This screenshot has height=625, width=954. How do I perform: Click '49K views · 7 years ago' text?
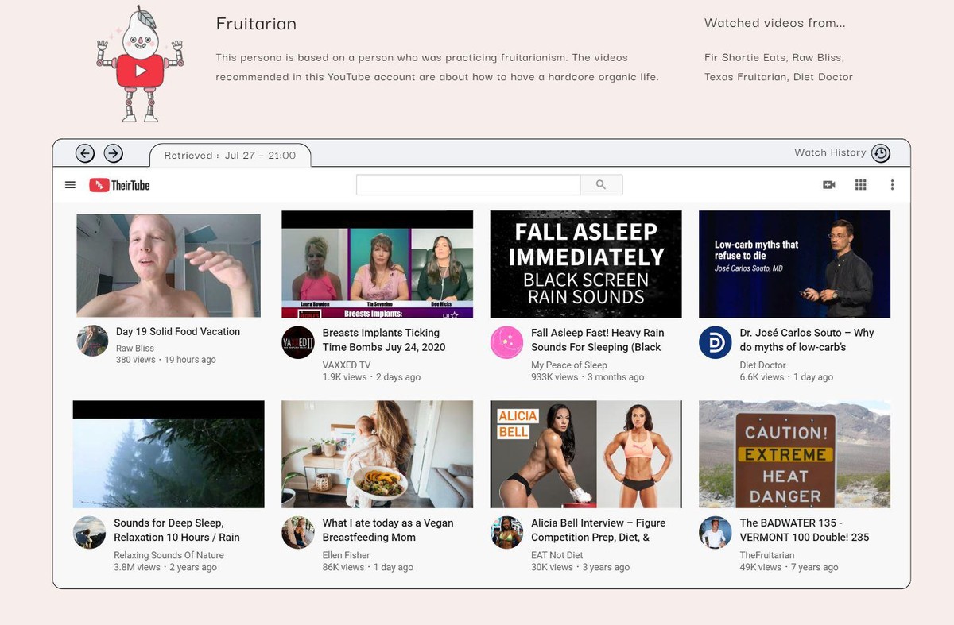789,567
